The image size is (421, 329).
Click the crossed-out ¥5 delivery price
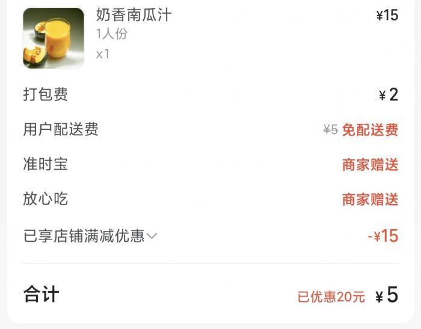(x=331, y=130)
